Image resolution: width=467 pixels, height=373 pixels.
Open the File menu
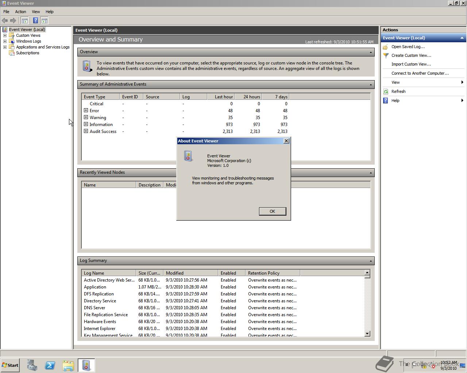pos(6,12)
